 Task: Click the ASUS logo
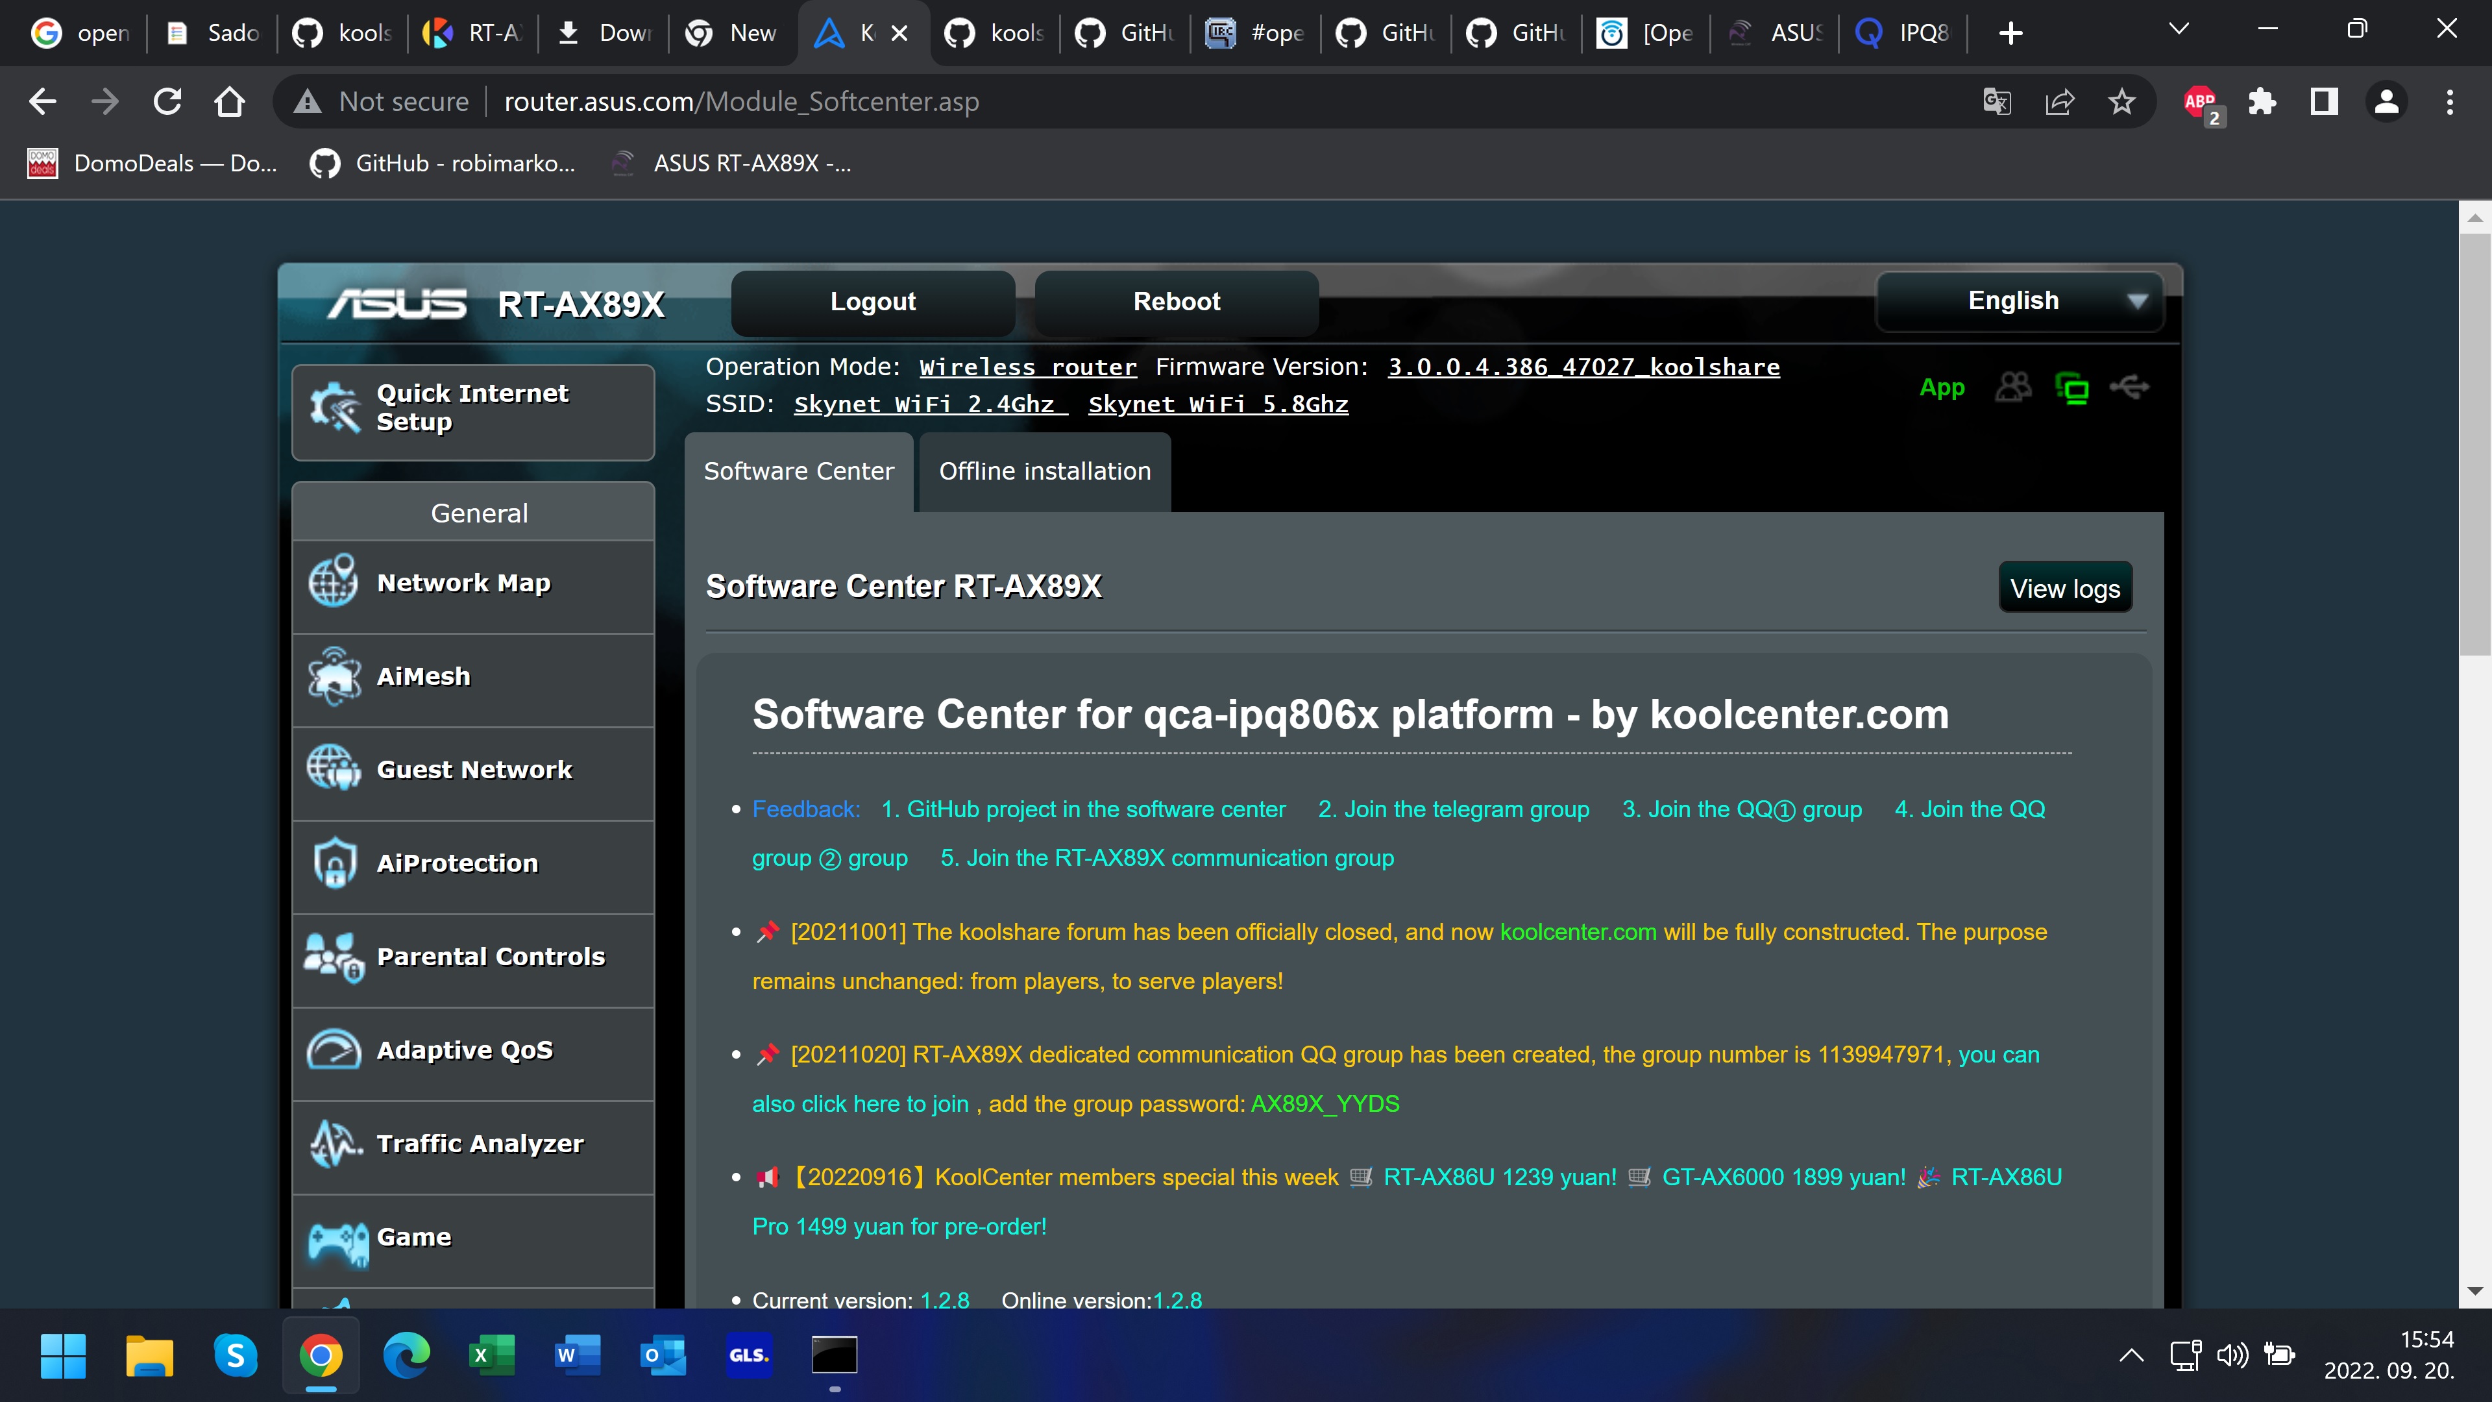coord(397,304)
